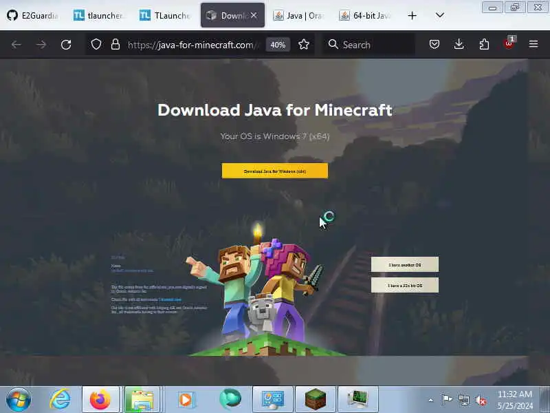Save page to Pocket
Image resolution: width=550 pixels, height=413 pixels.
pos(434,44)
